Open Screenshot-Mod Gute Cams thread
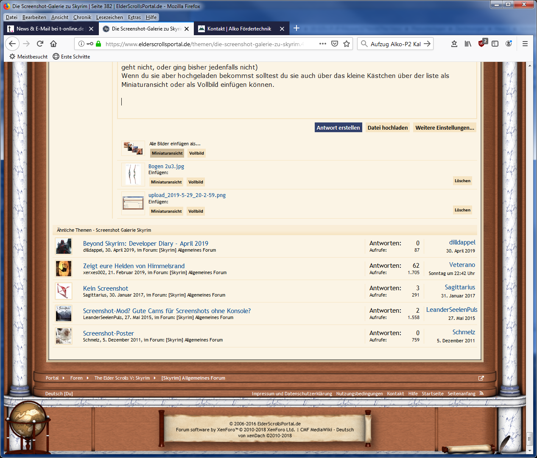Image resolution: width=537 pixels, height=458 pixels. tap(167, 311)
